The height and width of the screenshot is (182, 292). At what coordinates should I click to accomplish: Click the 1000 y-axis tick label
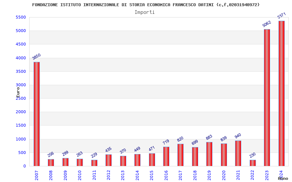click(x=21, y=139)
